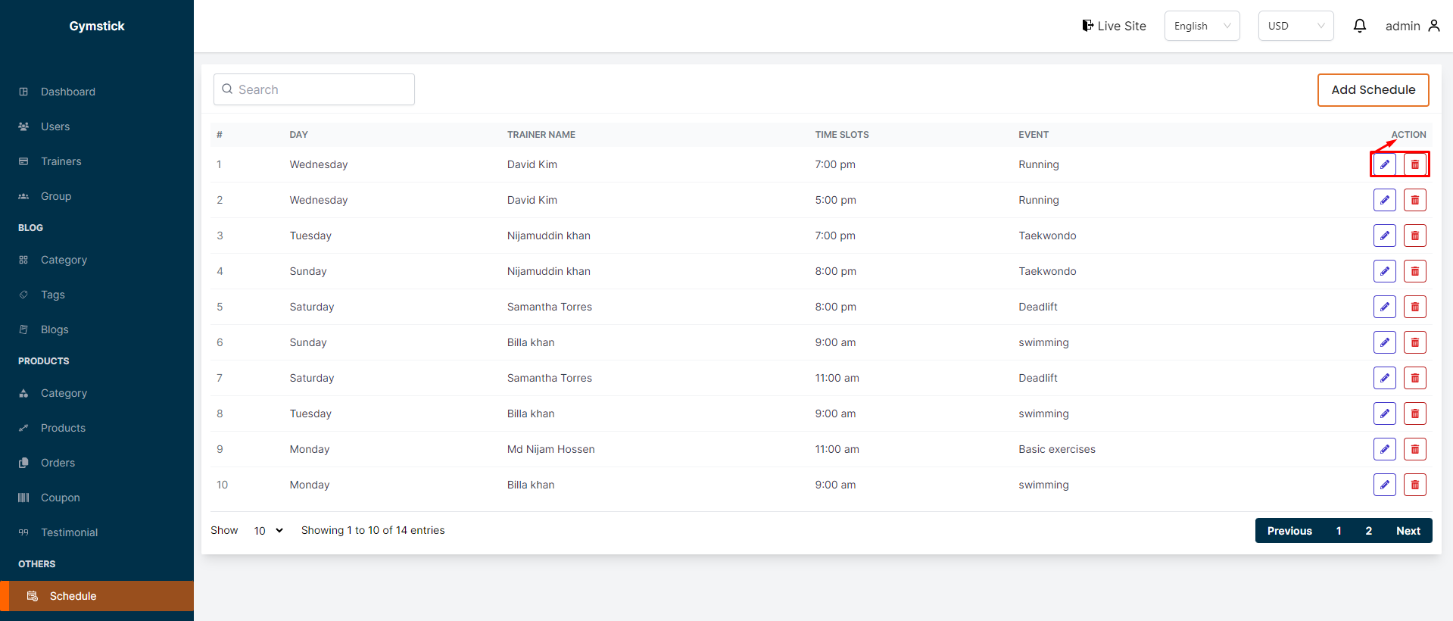
Task: Delete row 10 Monday swimming schedule
Action: pos(1414,485)
